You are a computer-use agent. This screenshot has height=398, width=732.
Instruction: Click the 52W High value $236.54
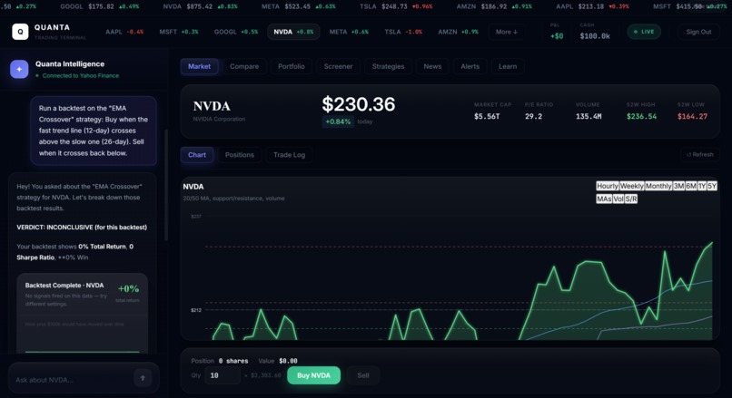(641, 117)
